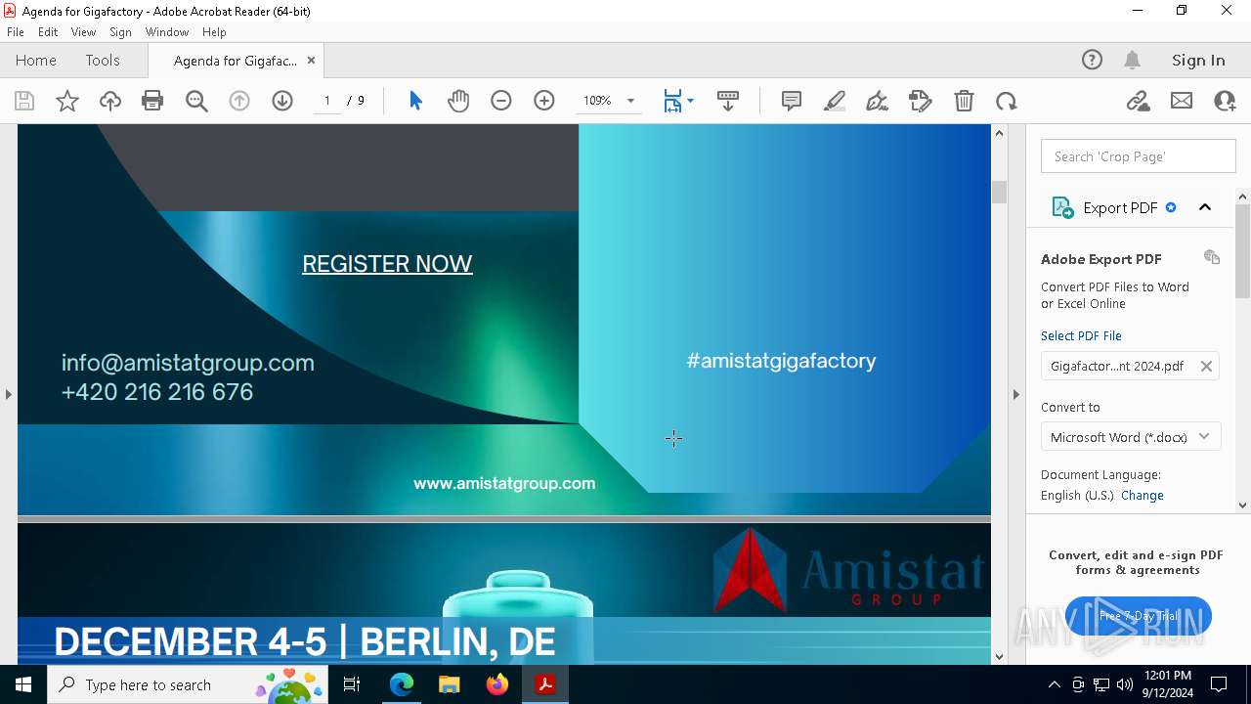1251x704 pixels.
Task: Star this file as favorite
Action: coord(67,101)
